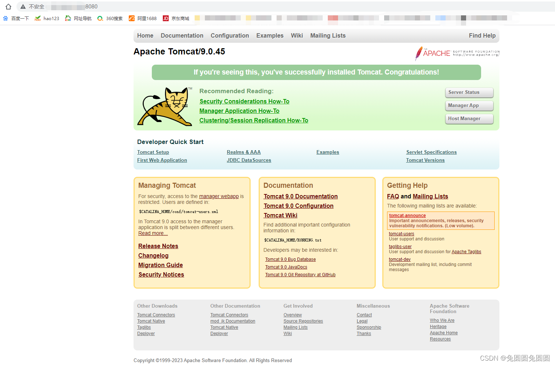555x365 pixels.
Task: Open Tomcat 9.0 Bug Database link
Action: click(x=290, y=259)
